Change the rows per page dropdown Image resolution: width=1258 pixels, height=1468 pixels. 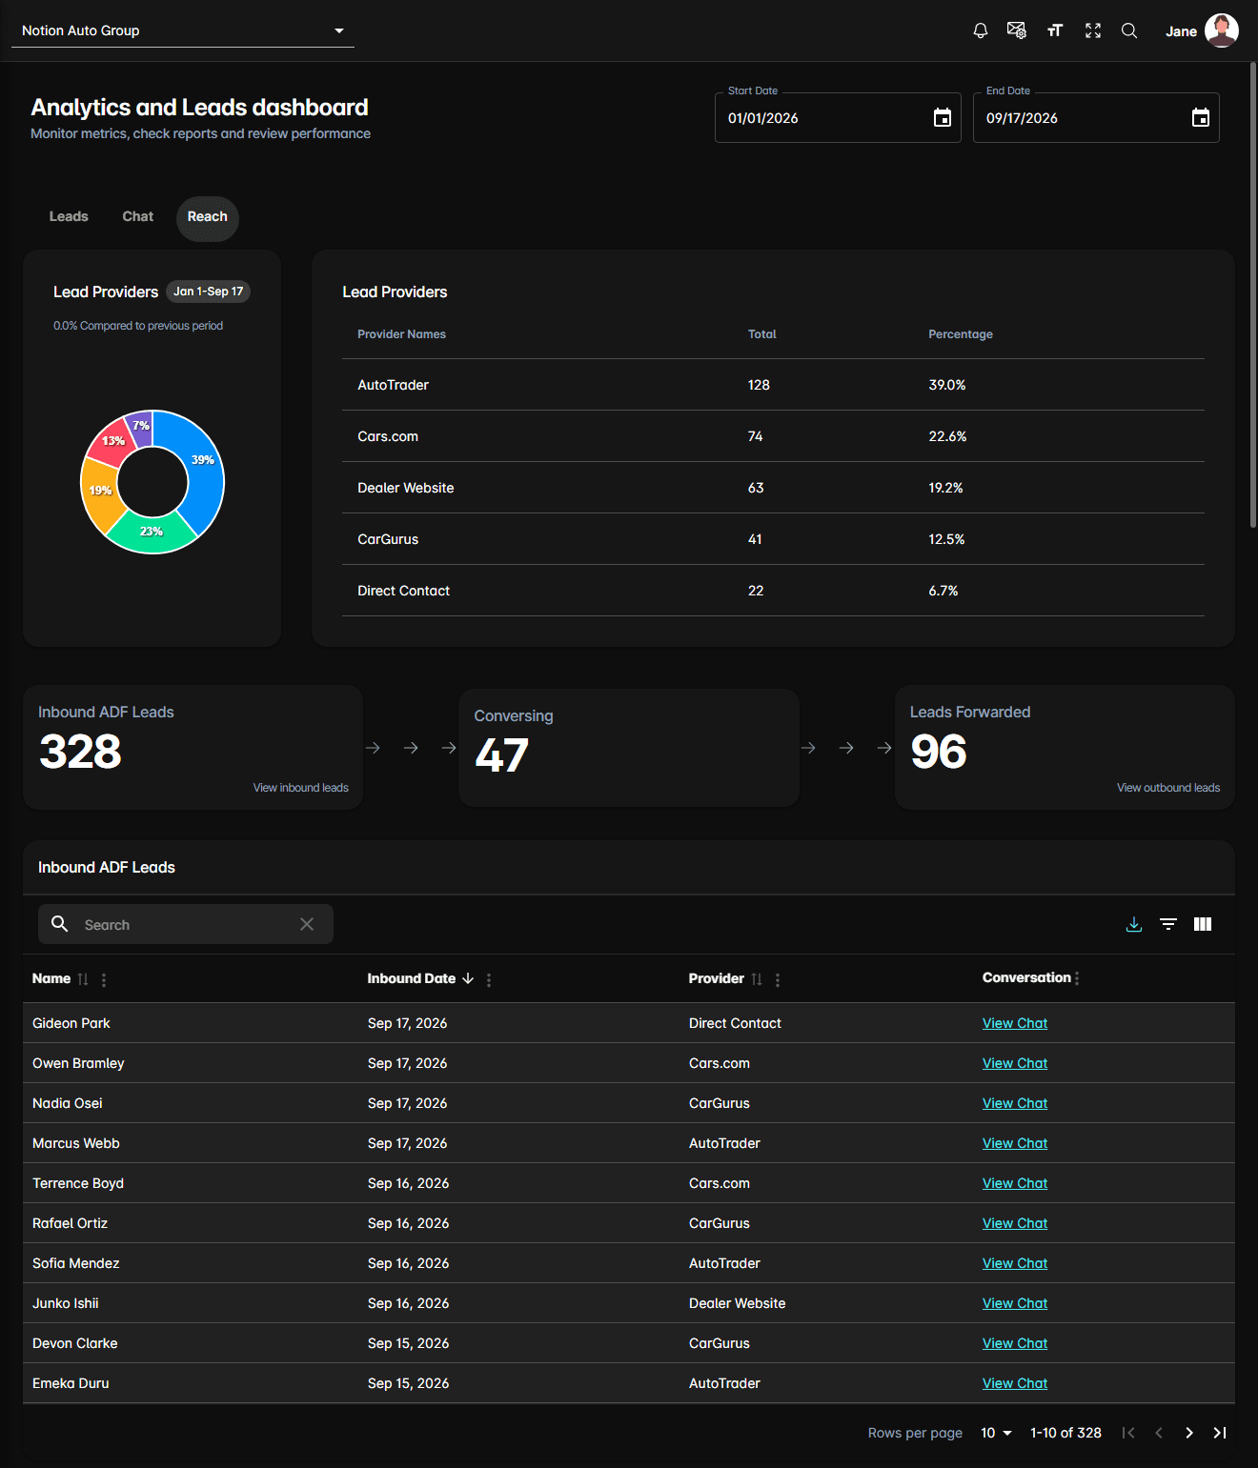tap(996, 1433)
